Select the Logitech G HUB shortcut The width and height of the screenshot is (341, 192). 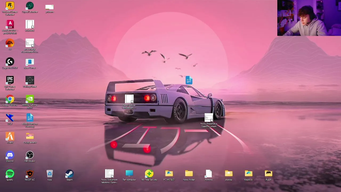coord(10,63)
